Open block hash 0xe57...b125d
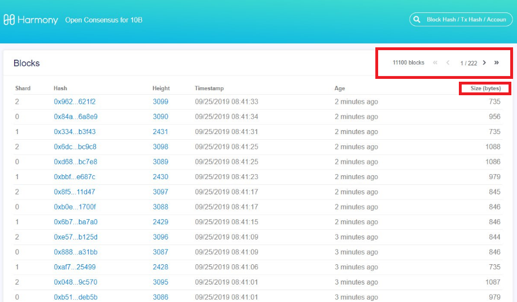This screenshot has height=302, width=517. [x=76, y=237]
